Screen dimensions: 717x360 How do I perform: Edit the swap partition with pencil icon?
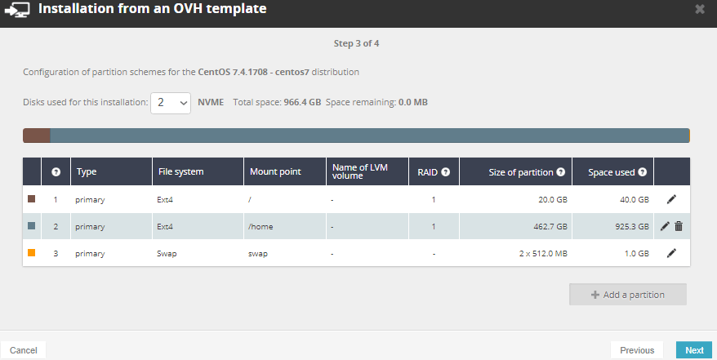pos(671,253)
